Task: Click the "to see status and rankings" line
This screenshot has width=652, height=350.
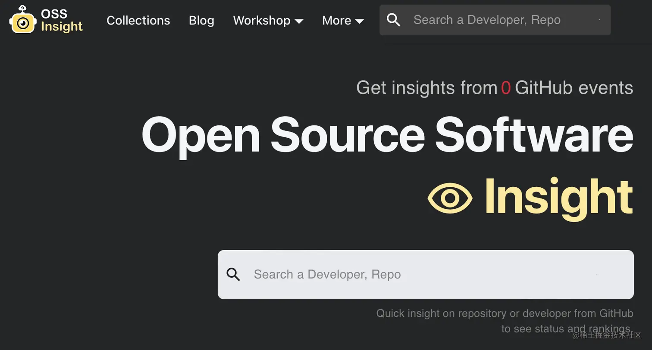Action: [x=566, y=328]
